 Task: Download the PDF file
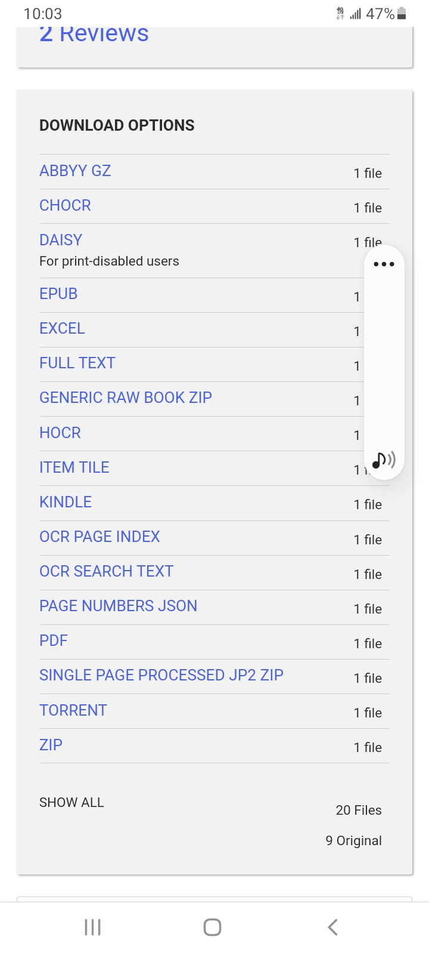coord(54,640)
